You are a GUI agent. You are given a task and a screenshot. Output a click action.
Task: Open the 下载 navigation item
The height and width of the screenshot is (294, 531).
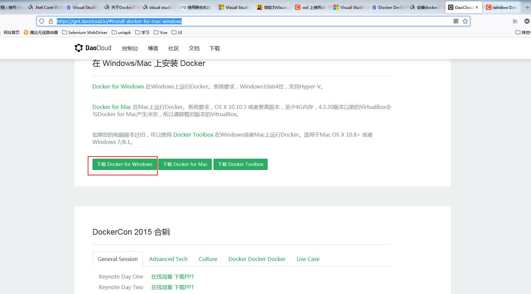[214, 49]
